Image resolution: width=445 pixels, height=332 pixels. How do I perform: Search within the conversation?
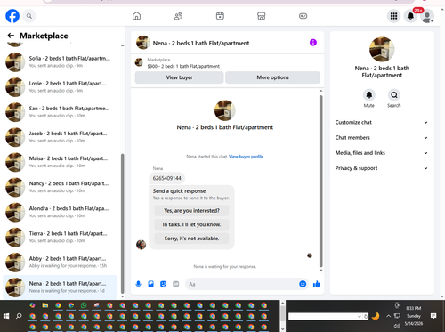(x=394, y=95)
